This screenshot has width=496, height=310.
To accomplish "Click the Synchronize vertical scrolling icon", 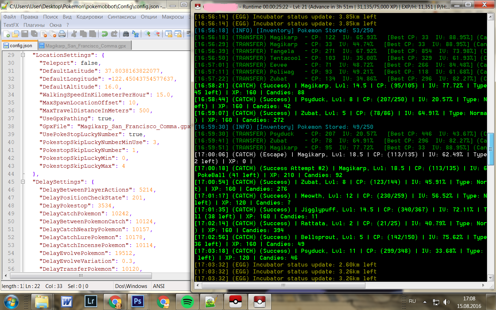I will 169,34.
